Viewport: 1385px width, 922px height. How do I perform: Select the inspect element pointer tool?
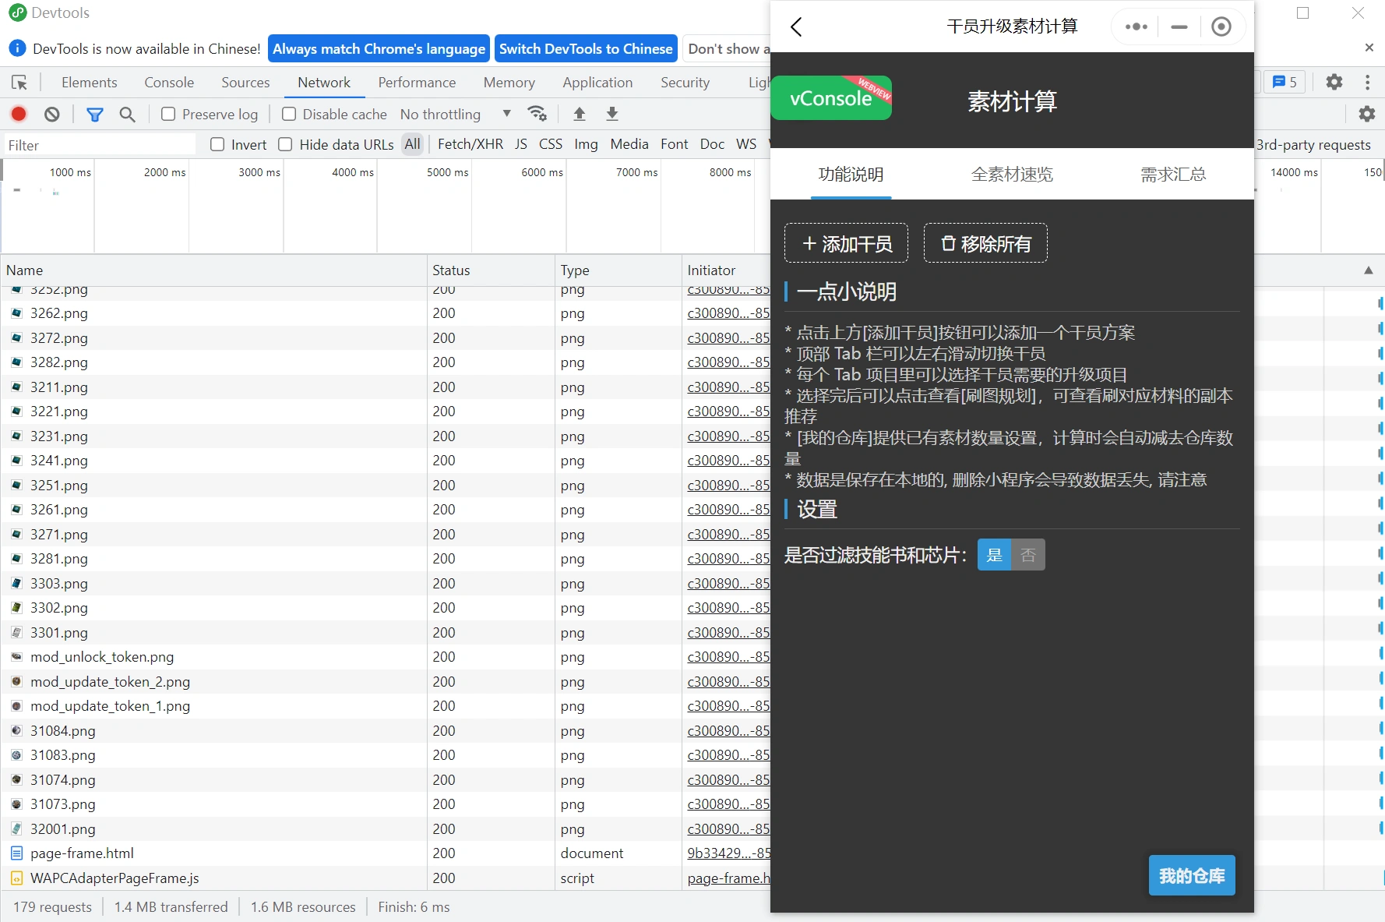click(19, 83)
